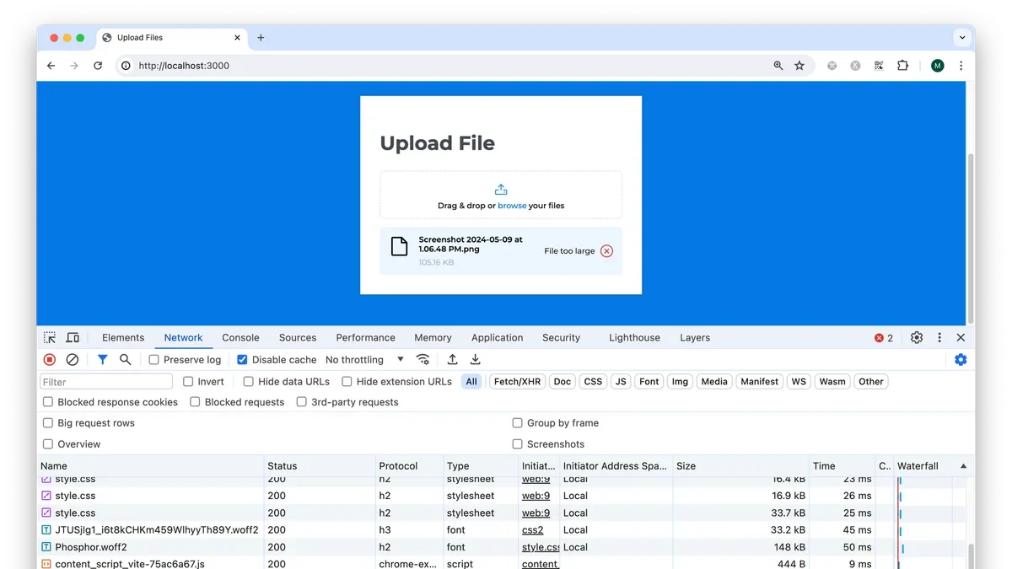Open the No throttling dropdown

364,359
